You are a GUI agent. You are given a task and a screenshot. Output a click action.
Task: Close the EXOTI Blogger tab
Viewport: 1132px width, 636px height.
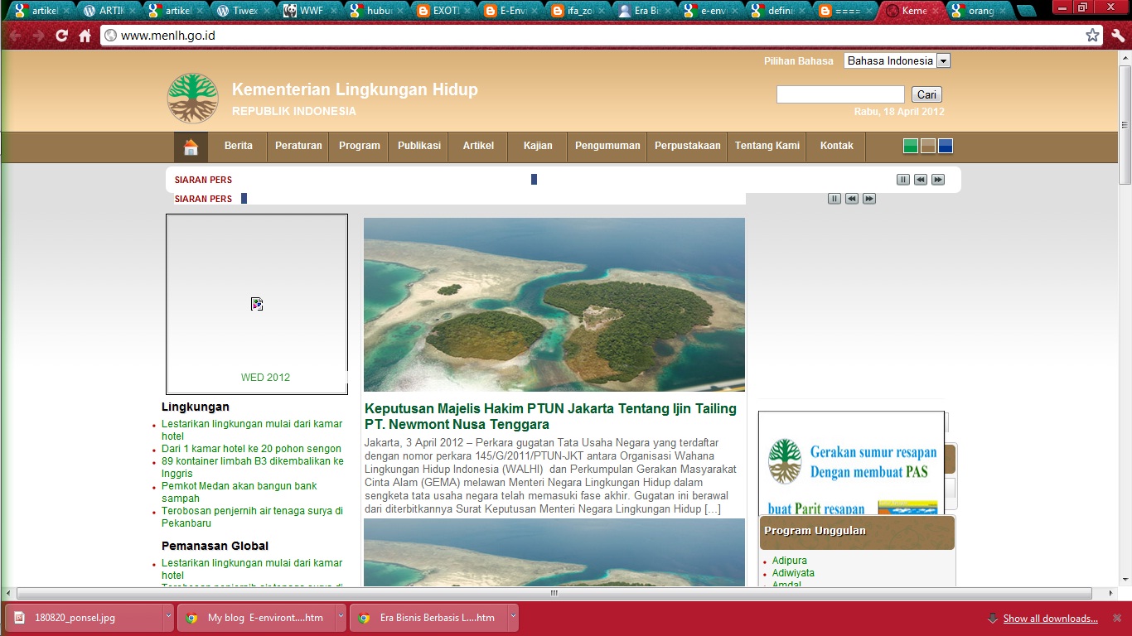point(467,11)
